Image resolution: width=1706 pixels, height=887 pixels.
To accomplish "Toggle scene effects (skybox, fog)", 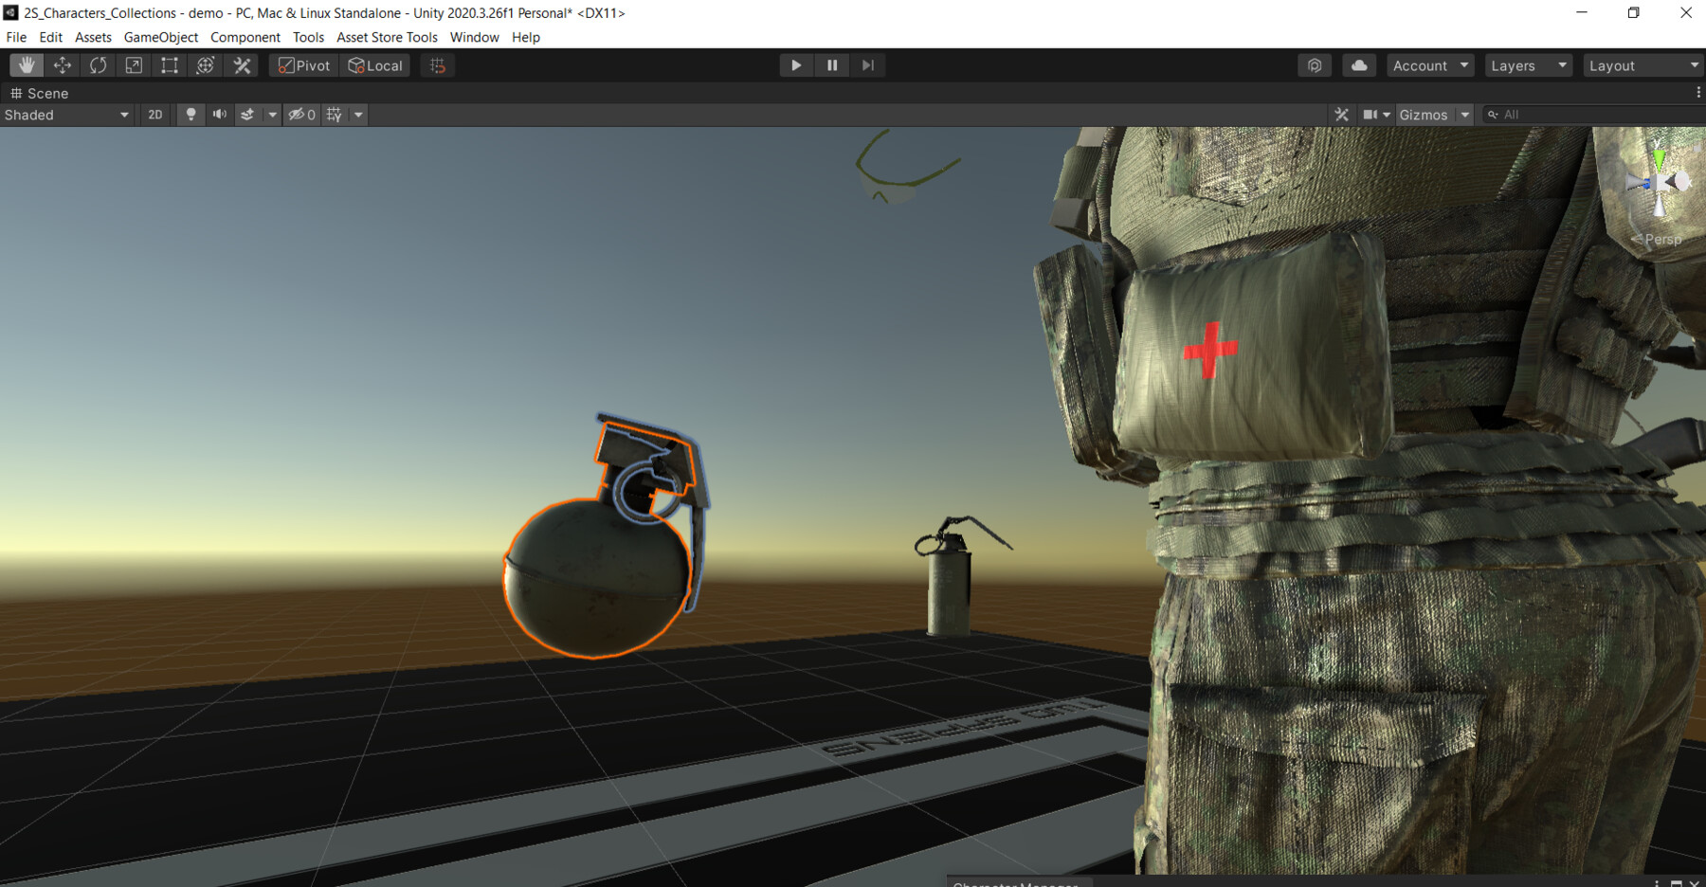I will click(x=247, y=115).
